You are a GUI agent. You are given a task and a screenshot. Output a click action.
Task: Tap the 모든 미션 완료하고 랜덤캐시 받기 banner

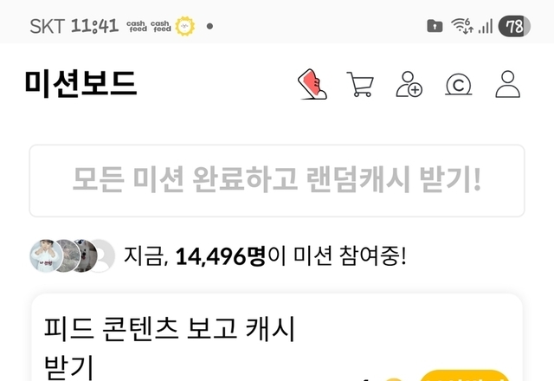[277, 181]
